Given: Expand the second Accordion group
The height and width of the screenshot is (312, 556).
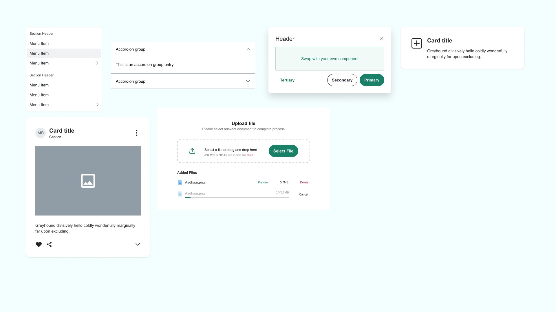Looking at the screenshot, I should pyautogui.click(x=248, y=81).
